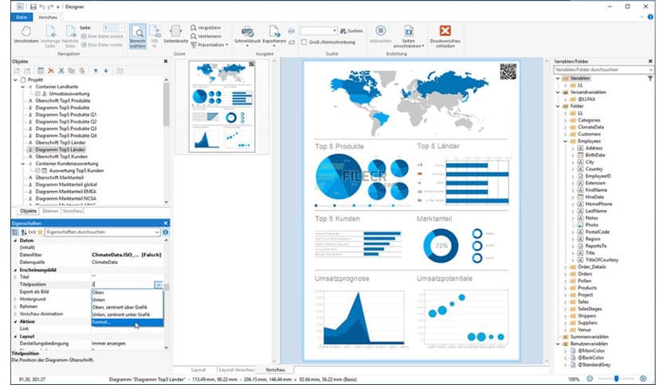Switch to the bottom Layout tab

pyautogui.click(x=198, y=370)
